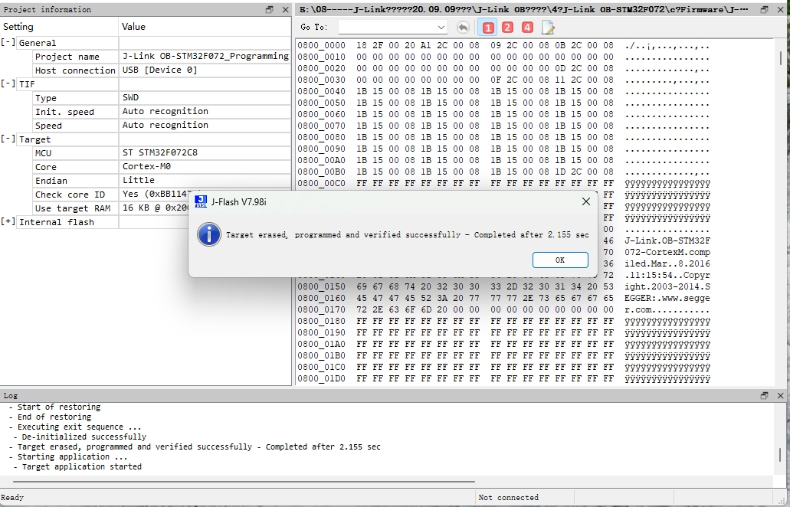790x507 pixels.
Task: Click the Value column header
Action: 205,26
